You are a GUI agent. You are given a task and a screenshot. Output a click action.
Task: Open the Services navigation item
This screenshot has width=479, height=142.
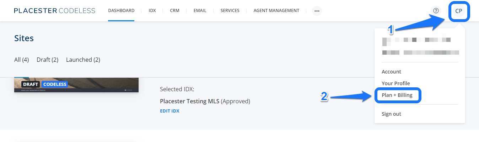(230, 11)
